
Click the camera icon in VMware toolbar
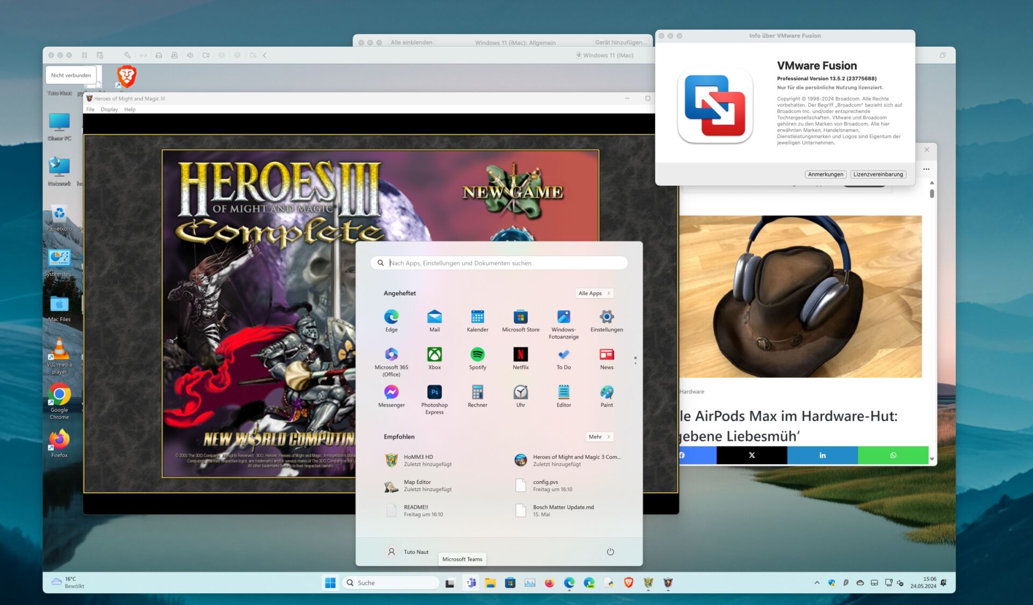[x=207, y=55]
